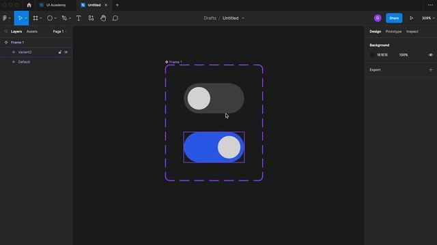Select the grey off toggle variant
Viewport: 437px width, 245px height.
point(214,98)
